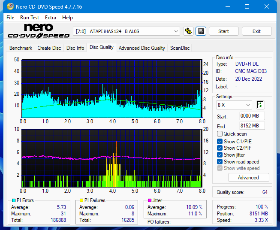This screenshot has height=230, width=280.
Task: Click the drive options tools icon
Action: pyautogui.click(x=188, y=31)
